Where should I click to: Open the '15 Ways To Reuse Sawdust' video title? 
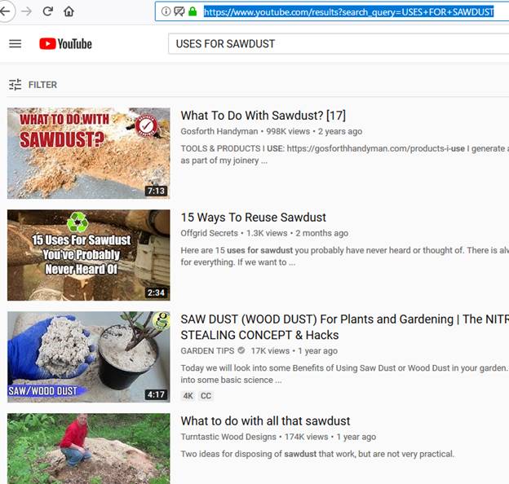pos(253,218)
